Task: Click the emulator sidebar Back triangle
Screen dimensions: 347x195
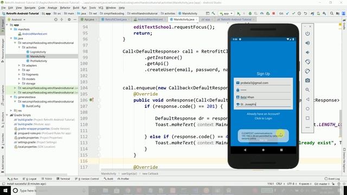Action: 307,99
